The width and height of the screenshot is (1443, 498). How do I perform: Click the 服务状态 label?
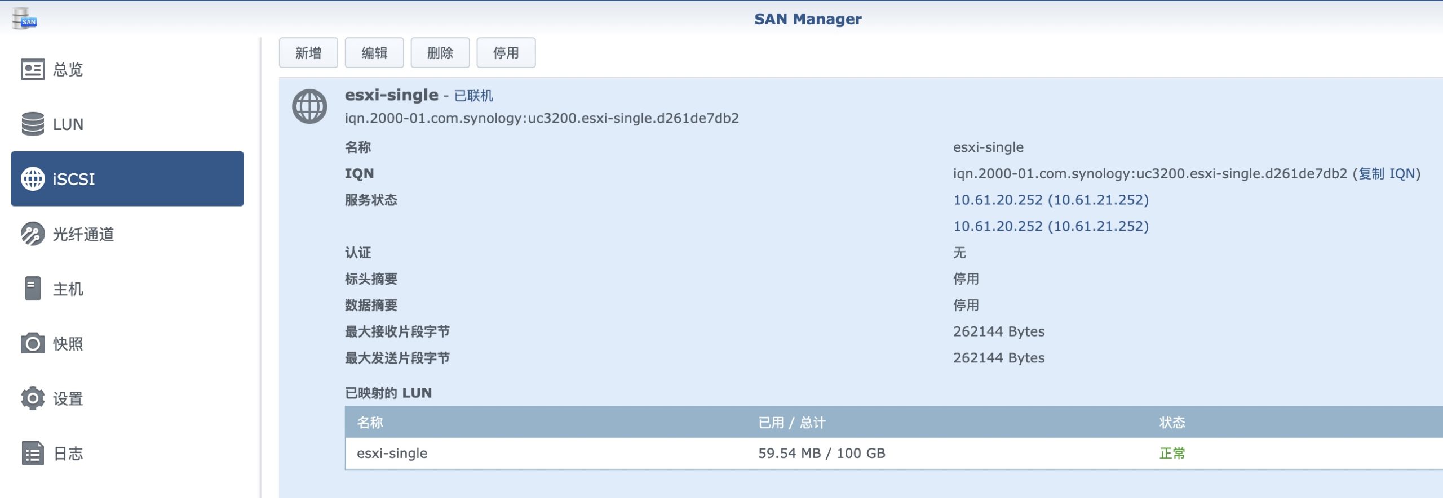coord(371,200)
